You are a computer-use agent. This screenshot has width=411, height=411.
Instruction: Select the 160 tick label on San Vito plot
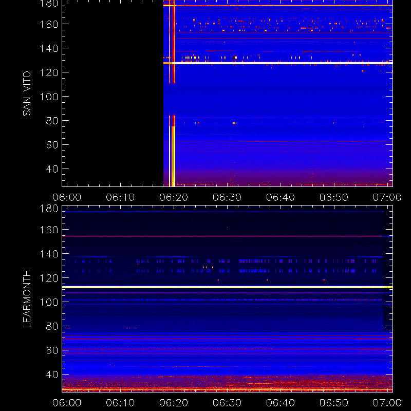[49, 24]
